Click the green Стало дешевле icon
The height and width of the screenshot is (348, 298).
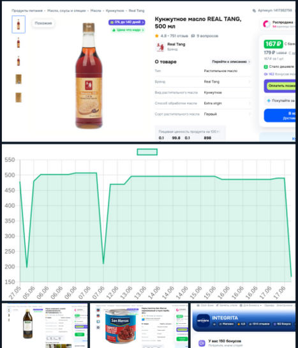click(265, 66)
